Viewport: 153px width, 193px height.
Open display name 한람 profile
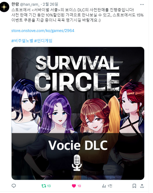click(15, 4)
